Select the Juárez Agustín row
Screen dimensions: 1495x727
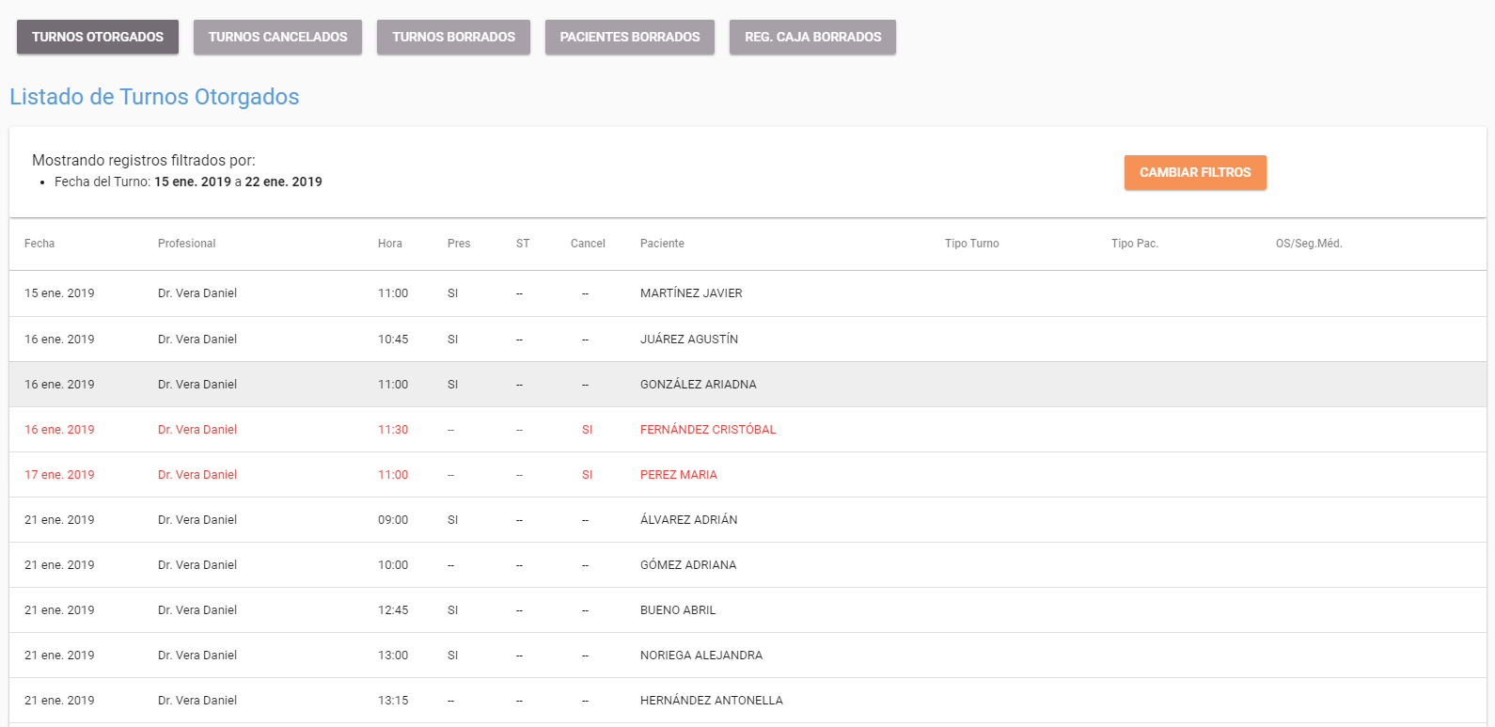coord(689,340)
